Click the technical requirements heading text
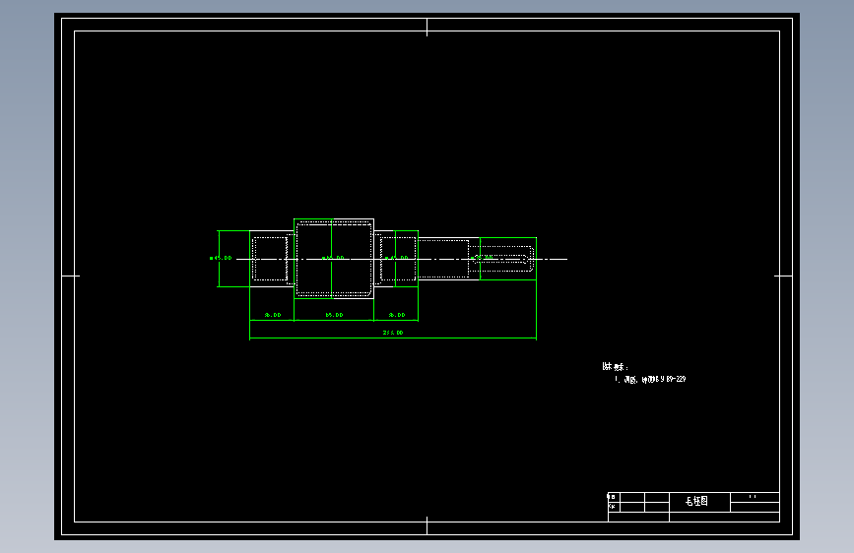The width and height of the screenshot is (854, 553). coord(616,367)
